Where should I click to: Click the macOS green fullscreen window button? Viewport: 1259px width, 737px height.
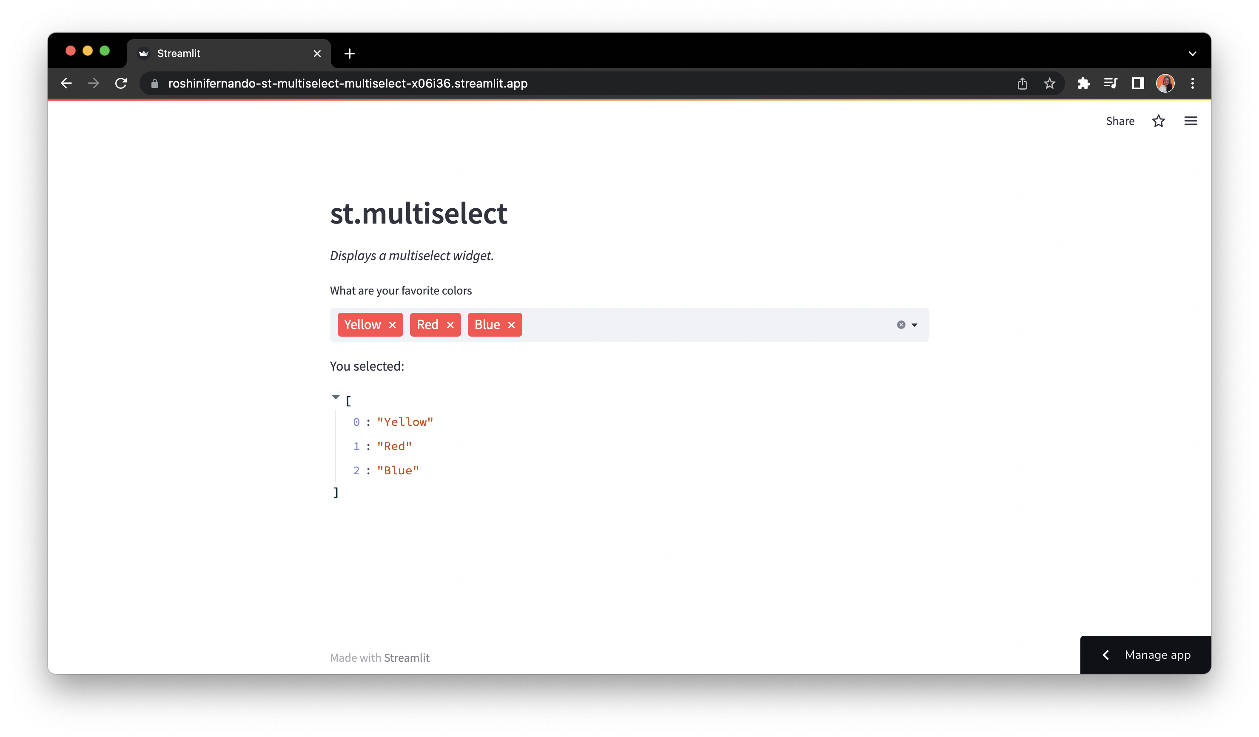[104, 51]
